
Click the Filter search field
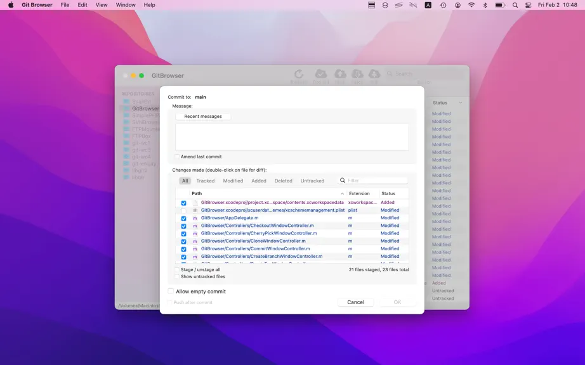coord(373,180)
